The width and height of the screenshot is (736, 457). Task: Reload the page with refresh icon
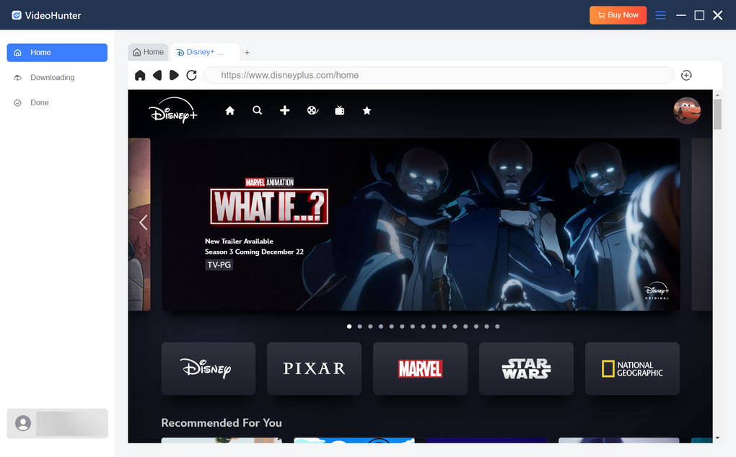191,75
